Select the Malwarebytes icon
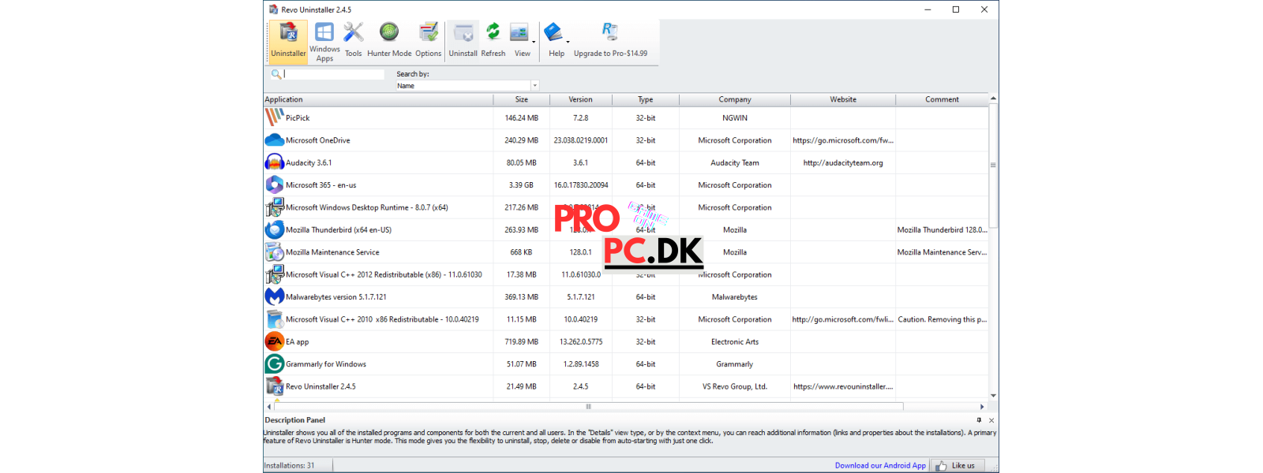The height and width of the screenshot is (473, 1263). click(274, 297)
